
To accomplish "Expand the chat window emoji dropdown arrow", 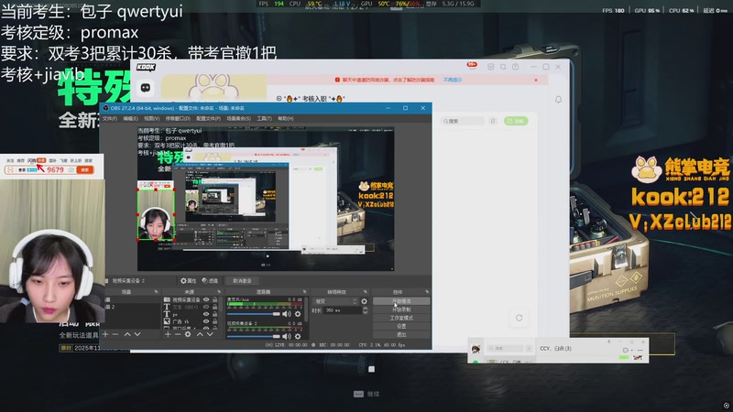I will tap(631, 351).
